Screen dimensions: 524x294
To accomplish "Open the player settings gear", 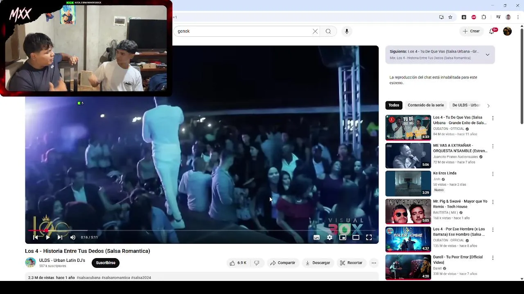I will [x=330, y=237].
